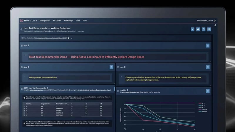235x132 pixels.
Task: Sort by the Original Index column header
Action: tap(46, 104)
